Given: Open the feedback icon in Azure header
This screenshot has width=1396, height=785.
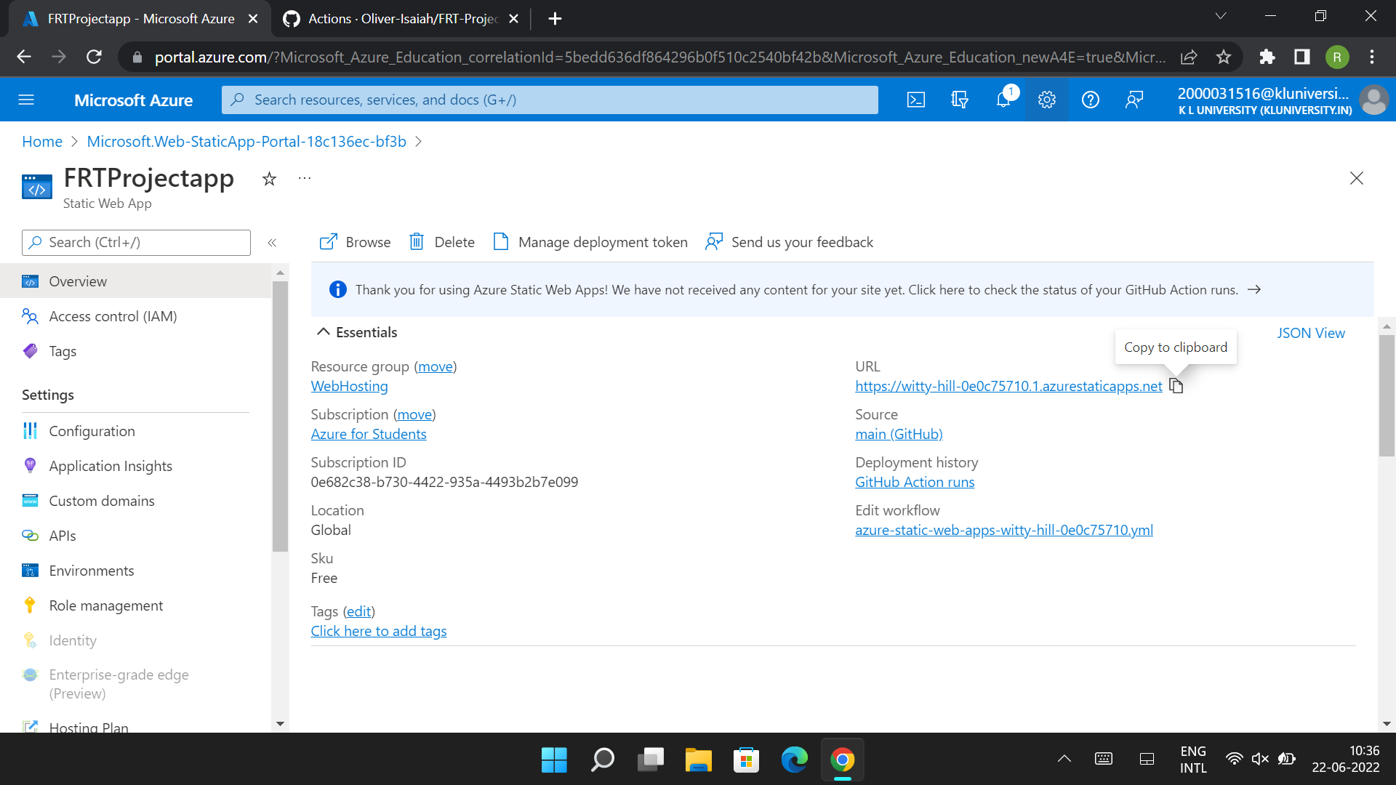Looking at the screenshot, I should click(1134, 100).
